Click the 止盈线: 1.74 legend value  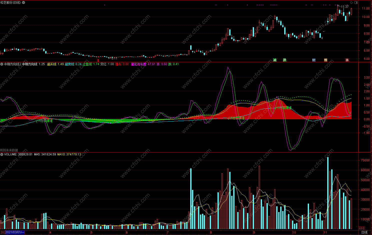click(x=91, y=64)
